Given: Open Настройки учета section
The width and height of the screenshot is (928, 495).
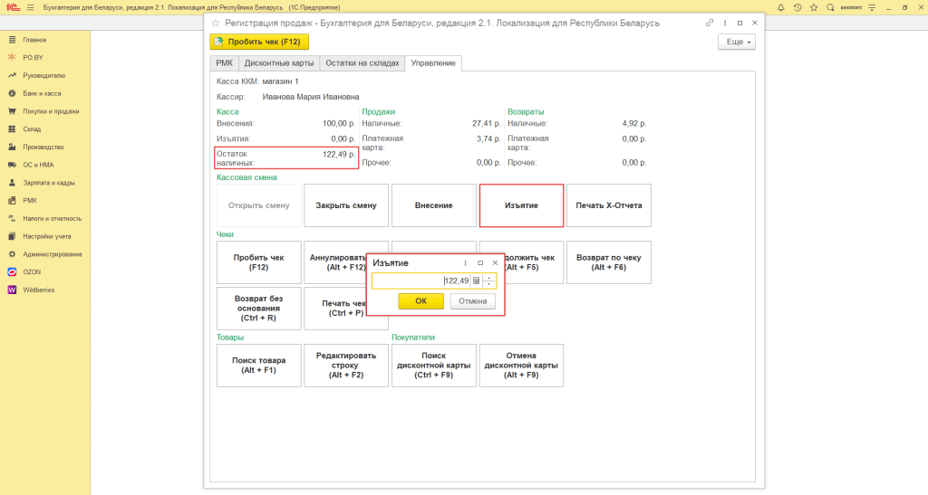Looking at the screenshot, I should coord(45,236).
